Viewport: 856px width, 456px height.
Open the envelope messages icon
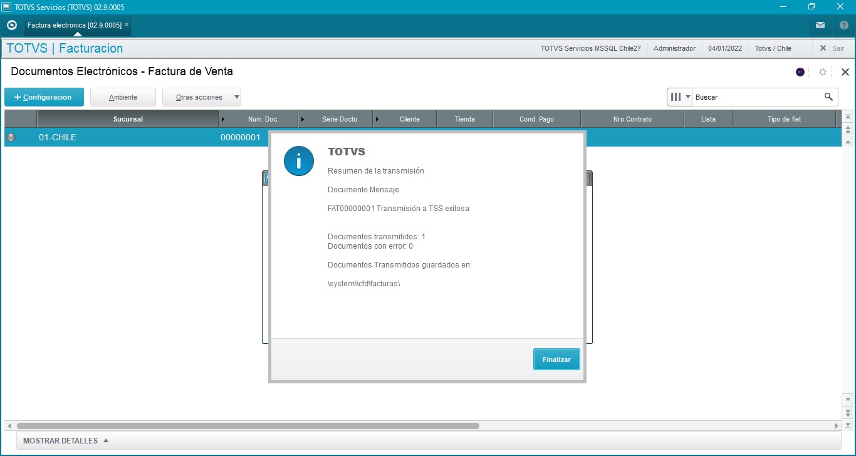pyautogui.click(x=820, y=25)
